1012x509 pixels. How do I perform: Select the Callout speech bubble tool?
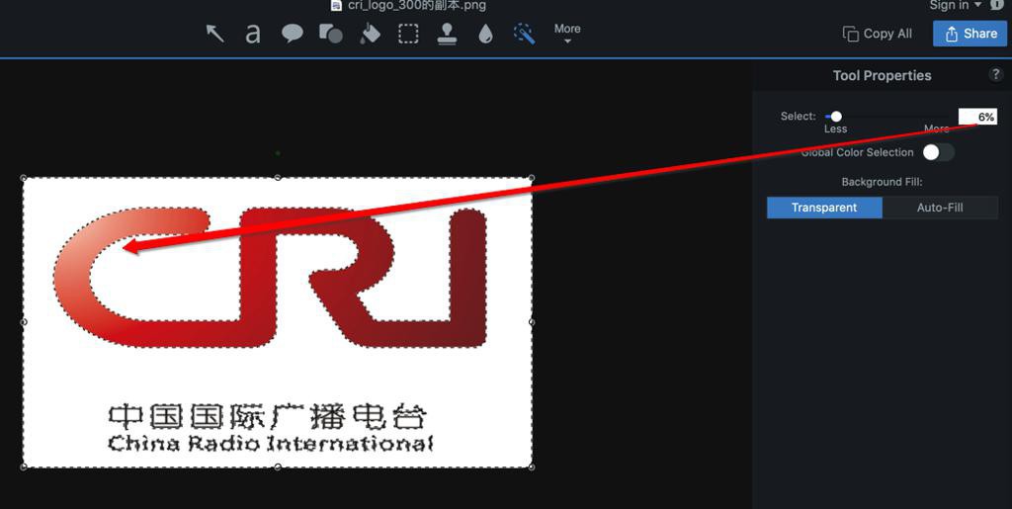(293, 34)
